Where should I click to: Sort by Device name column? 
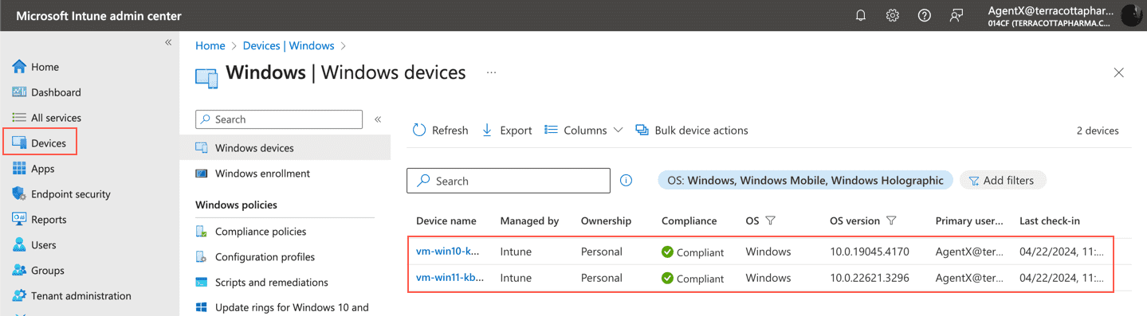pyautogui.click(x=446, y=220)
